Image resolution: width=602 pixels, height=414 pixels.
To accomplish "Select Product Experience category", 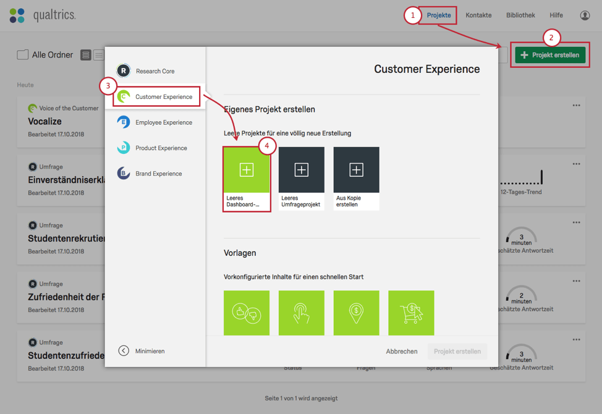I will (x=155, y=148).
